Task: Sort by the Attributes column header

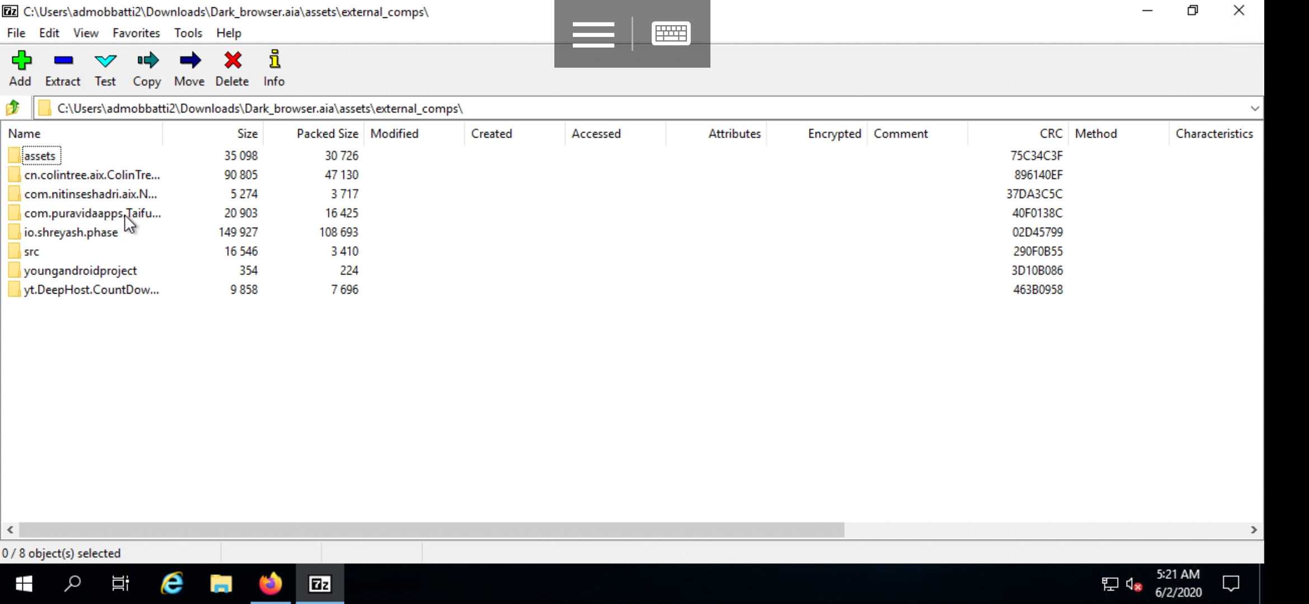Action: [x=717, y=134]
